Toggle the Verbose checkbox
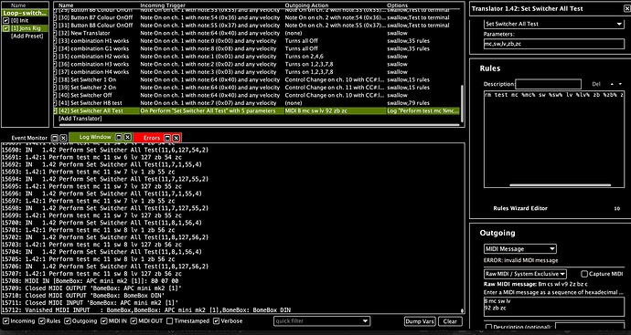This screenshot has height=335, width=631. (x=217, y=321)
